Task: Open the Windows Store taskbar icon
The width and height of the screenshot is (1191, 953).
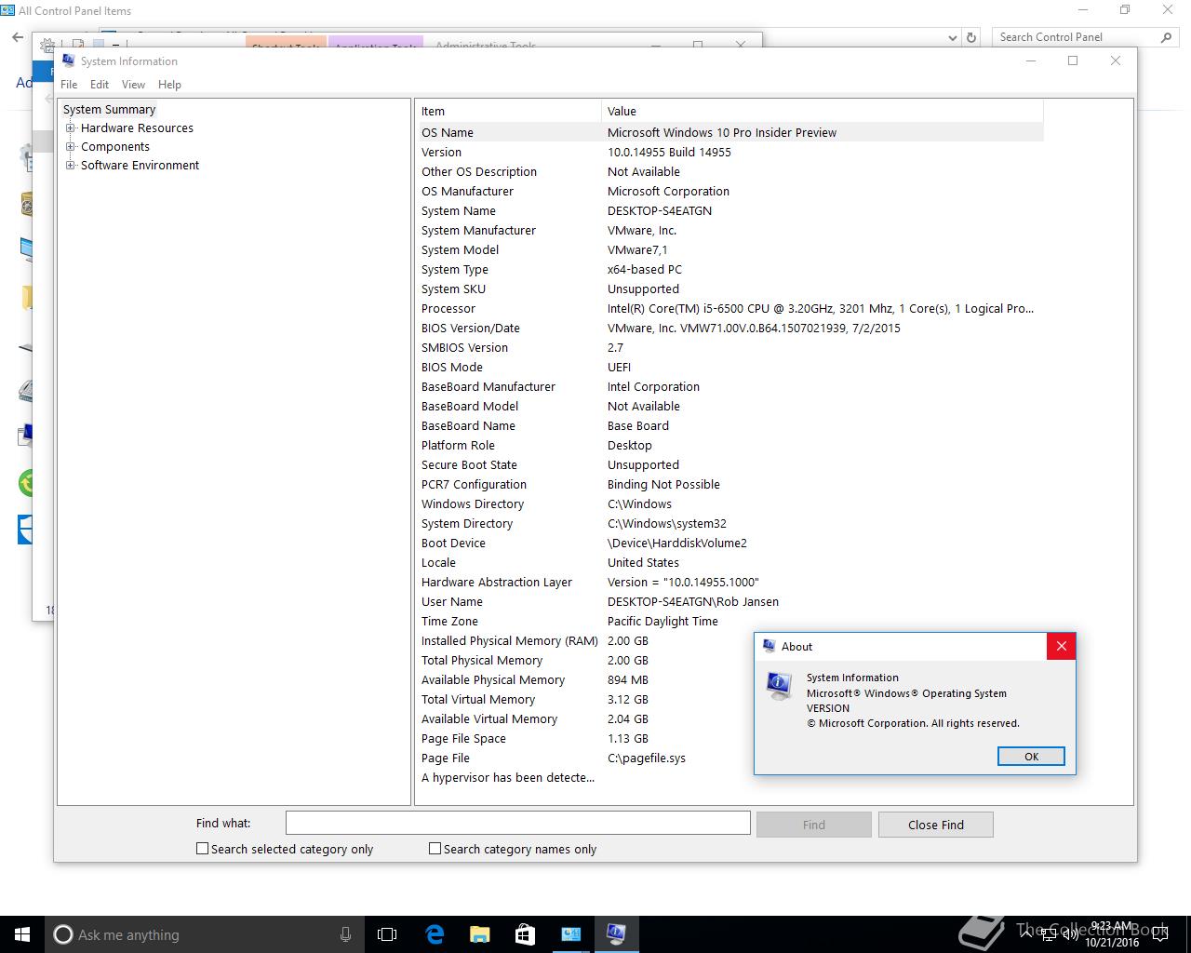Action: [525, 934]
